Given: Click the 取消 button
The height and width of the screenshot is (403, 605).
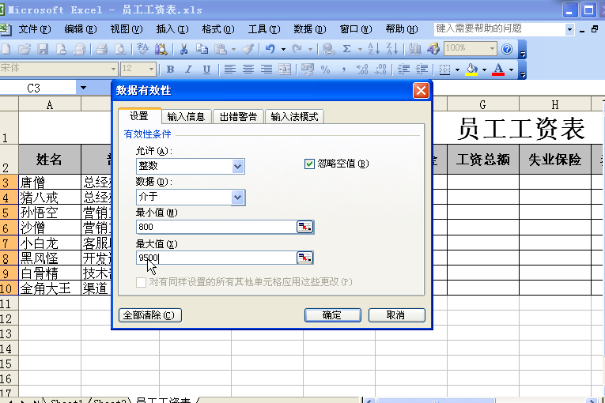Looking at the screenshot, I should [396, 315].
